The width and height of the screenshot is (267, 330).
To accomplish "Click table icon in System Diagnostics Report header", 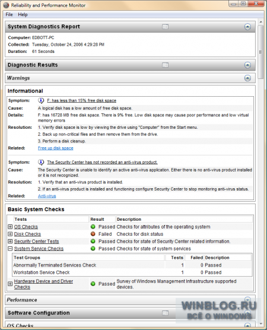I will click(165, 27).
